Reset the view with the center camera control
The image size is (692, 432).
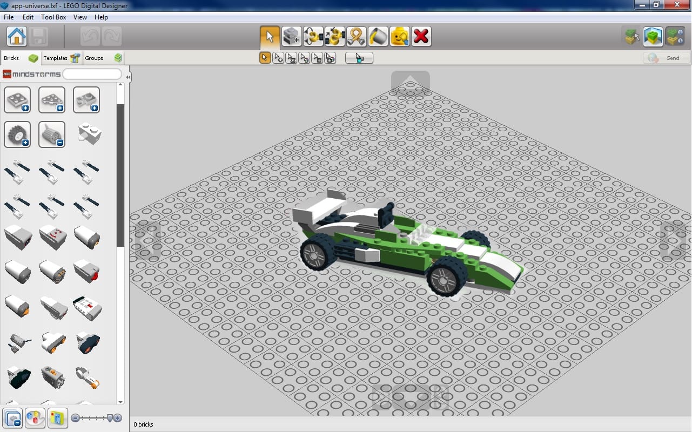click(411, 399)
